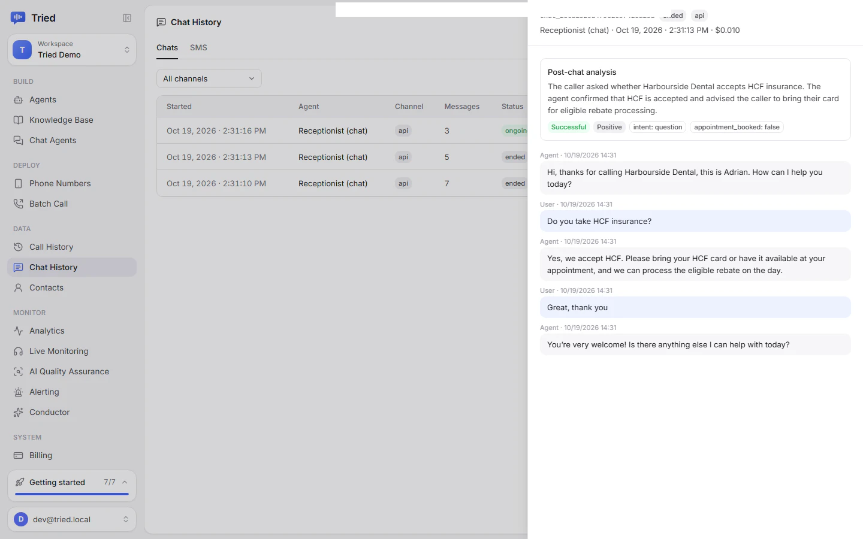863x539 pixels.
Task: Click the Contacts person icon
Action: 19,287
